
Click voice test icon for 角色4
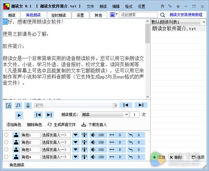[84, 157]
